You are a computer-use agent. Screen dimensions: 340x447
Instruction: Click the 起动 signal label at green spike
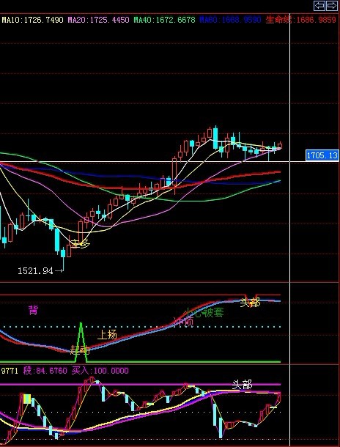point(80,350)
